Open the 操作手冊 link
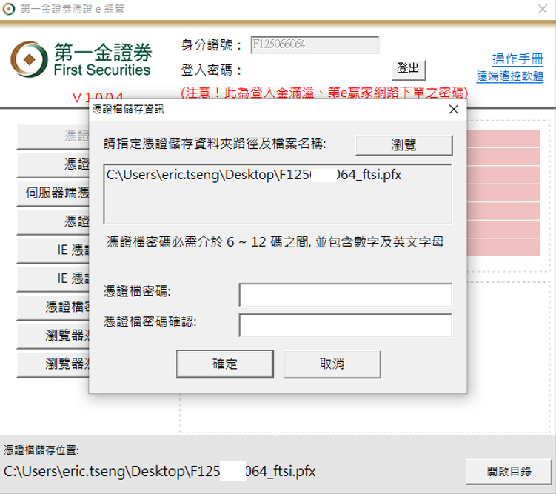The image size is (556, 494). (518, 59)
